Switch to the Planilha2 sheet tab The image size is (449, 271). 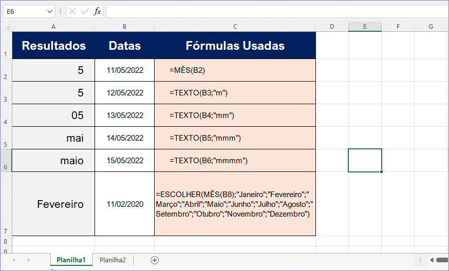(x=113, y=260)
